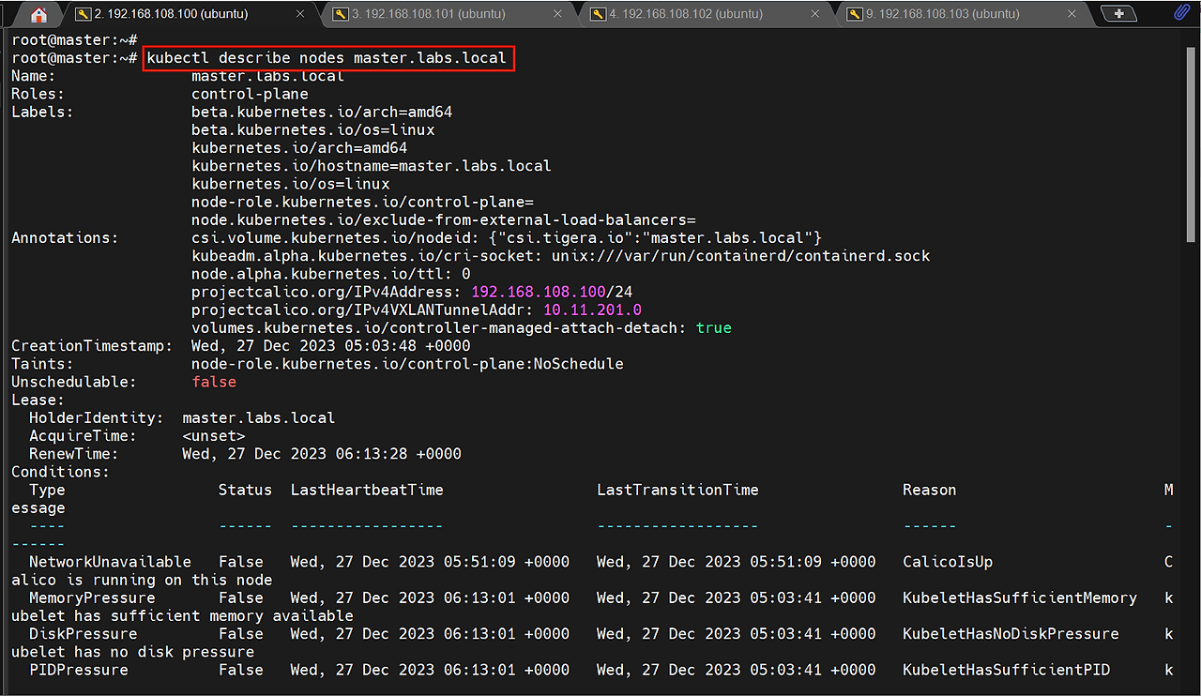Click the new tab plus button
This screenshot has height=696, width=1201.
[x=1118, y=14]
